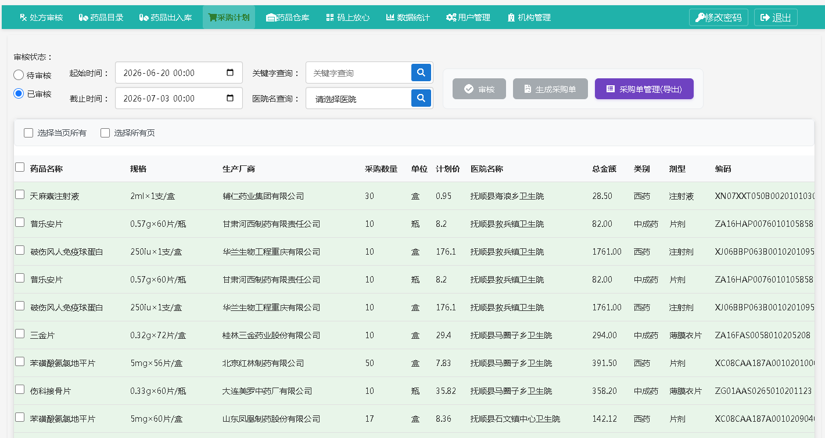The width and height of the screenshot is (825, 438).
Task: Click the 北京红林制药有限公司 cell
Action: [263, 363]
